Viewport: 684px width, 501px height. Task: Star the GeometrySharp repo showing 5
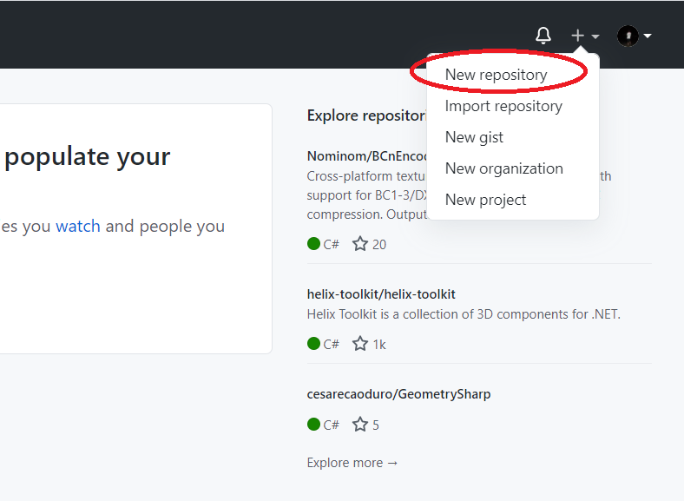click(360, 425)
